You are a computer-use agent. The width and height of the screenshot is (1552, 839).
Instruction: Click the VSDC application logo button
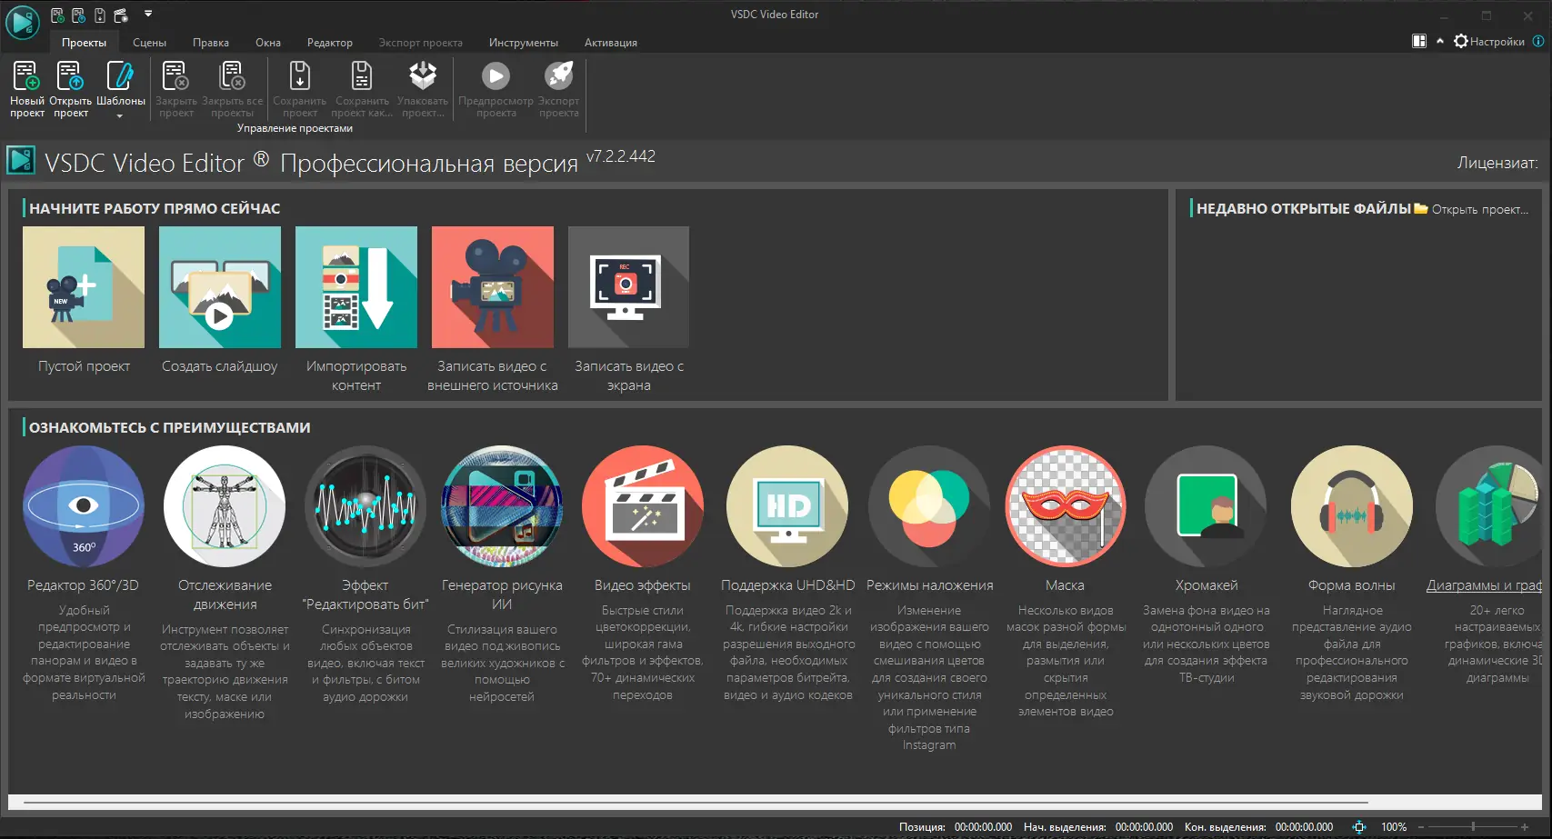click(22, 22)
